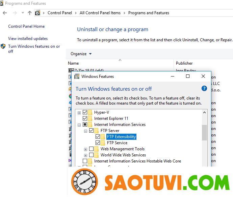
Task: Expand chevron after All Control Panel Items
Action: pos(124,13)
